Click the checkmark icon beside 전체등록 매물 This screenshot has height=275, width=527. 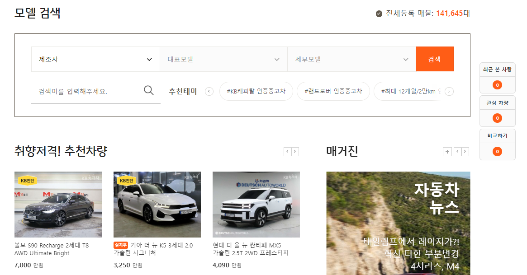378,14
